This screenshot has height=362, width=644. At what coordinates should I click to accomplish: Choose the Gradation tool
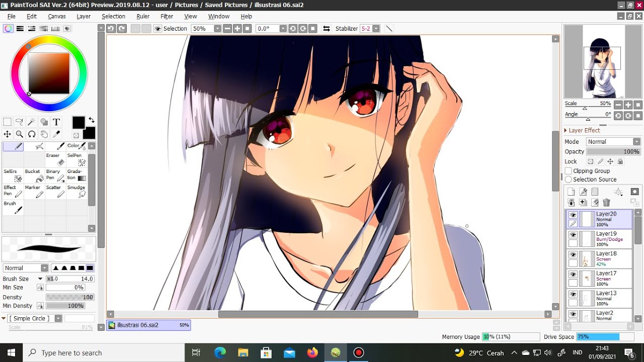[76, 175]
